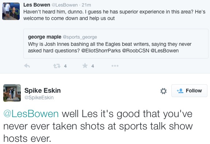Open the Spike Eskin display name
Screen dimensions: 210x144
pyautogui.click(x=43, y=91)
